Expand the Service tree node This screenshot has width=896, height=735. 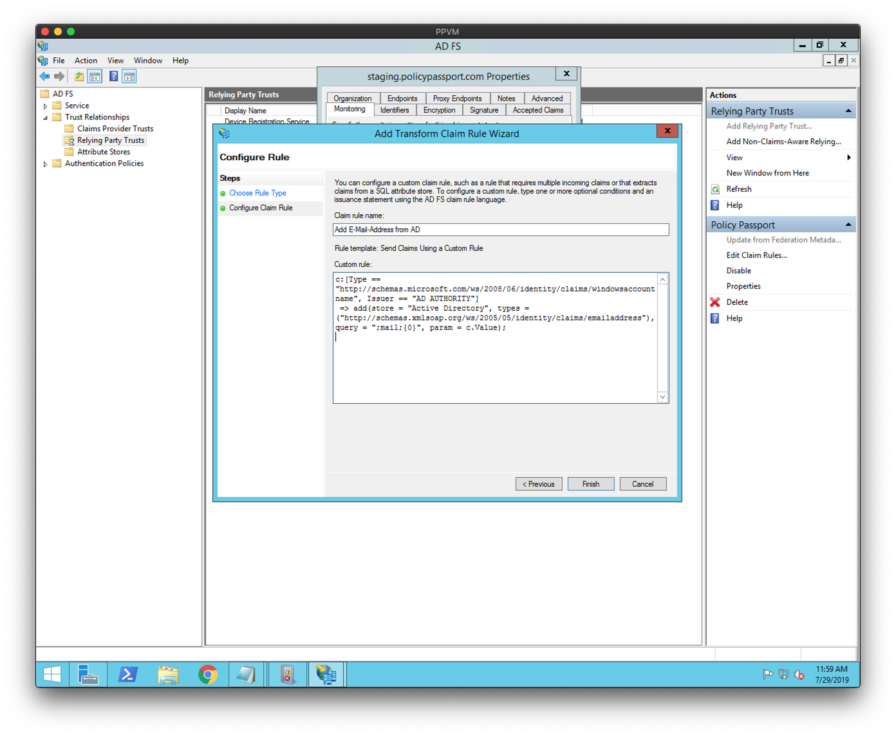point(45,106)
